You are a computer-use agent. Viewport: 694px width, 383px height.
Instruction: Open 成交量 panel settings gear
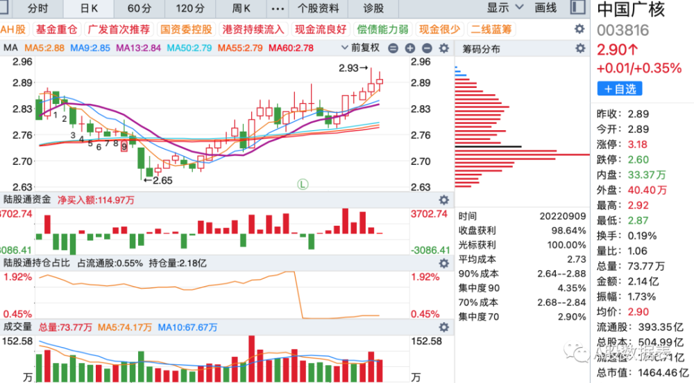point(444,327)
